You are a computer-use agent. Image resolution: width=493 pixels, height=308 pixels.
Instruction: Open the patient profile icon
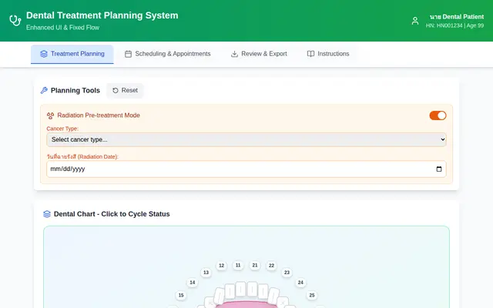click(415, 21)
